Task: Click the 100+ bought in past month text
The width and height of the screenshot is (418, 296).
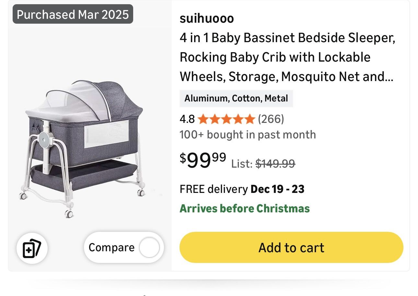Action: pyautogui.click(x=248, y=135)
